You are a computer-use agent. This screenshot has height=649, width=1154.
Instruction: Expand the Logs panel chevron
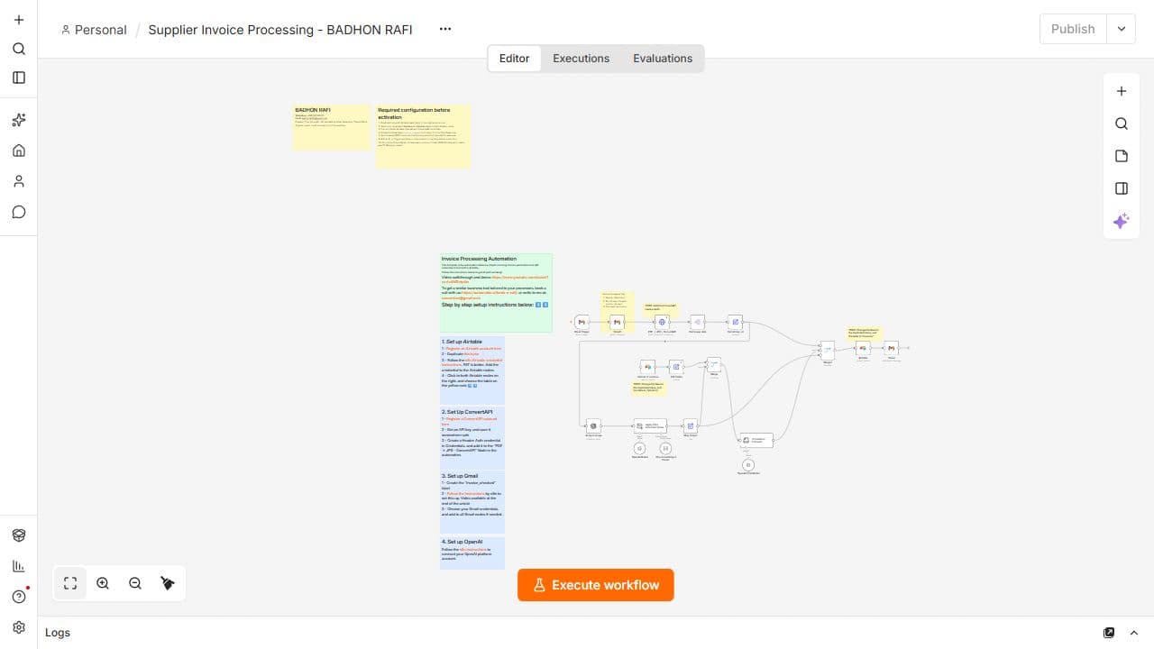click(x=1134, y=633)
